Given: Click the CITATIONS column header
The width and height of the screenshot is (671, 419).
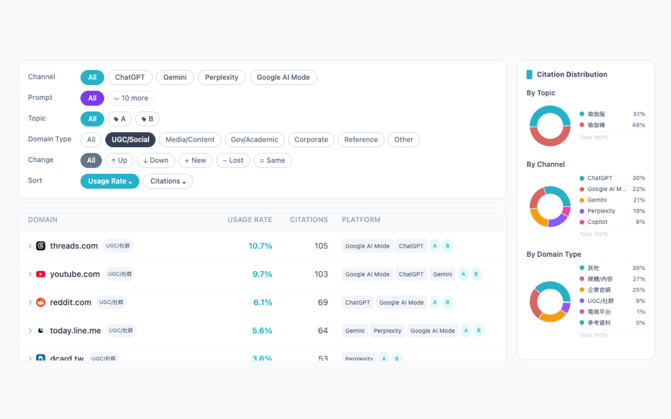Looking at the screenshot, I should pos(309,220).
